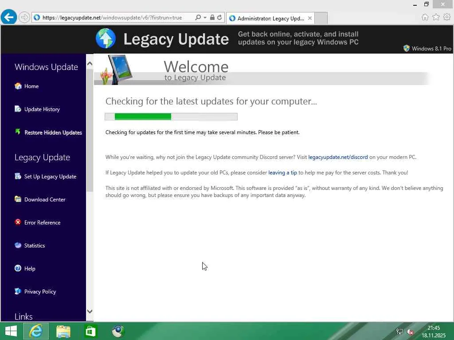Click the network tray icon
This screenshot has height=340, width=454.
(x=399, y=332)
